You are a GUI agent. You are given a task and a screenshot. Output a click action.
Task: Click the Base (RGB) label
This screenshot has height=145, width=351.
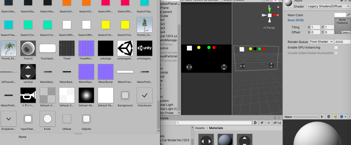[296, 20]
